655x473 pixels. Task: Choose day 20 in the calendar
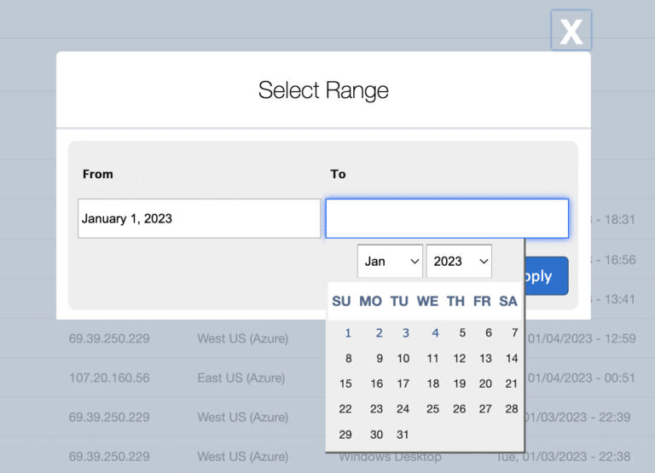tap(485, 384)
